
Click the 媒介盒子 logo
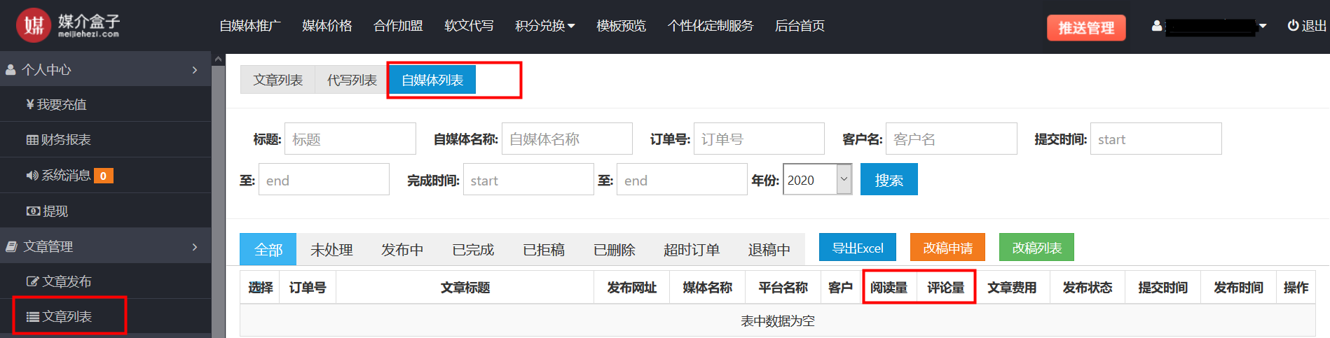pyautogui.click(x=68, y=25)
